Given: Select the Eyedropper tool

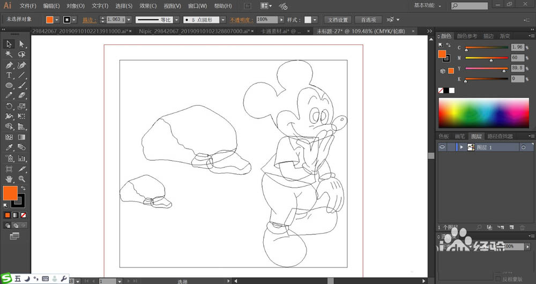Looking at the screenshot, I should (9, 148).
